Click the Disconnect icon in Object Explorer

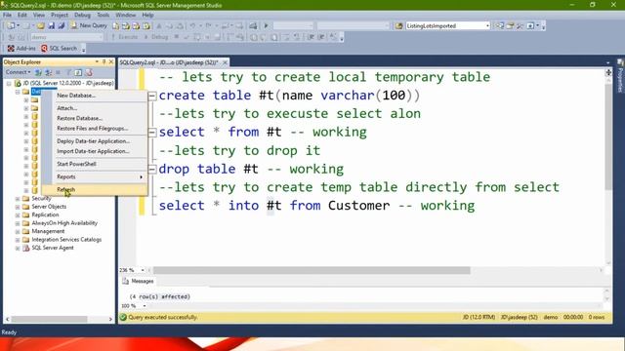49,72
